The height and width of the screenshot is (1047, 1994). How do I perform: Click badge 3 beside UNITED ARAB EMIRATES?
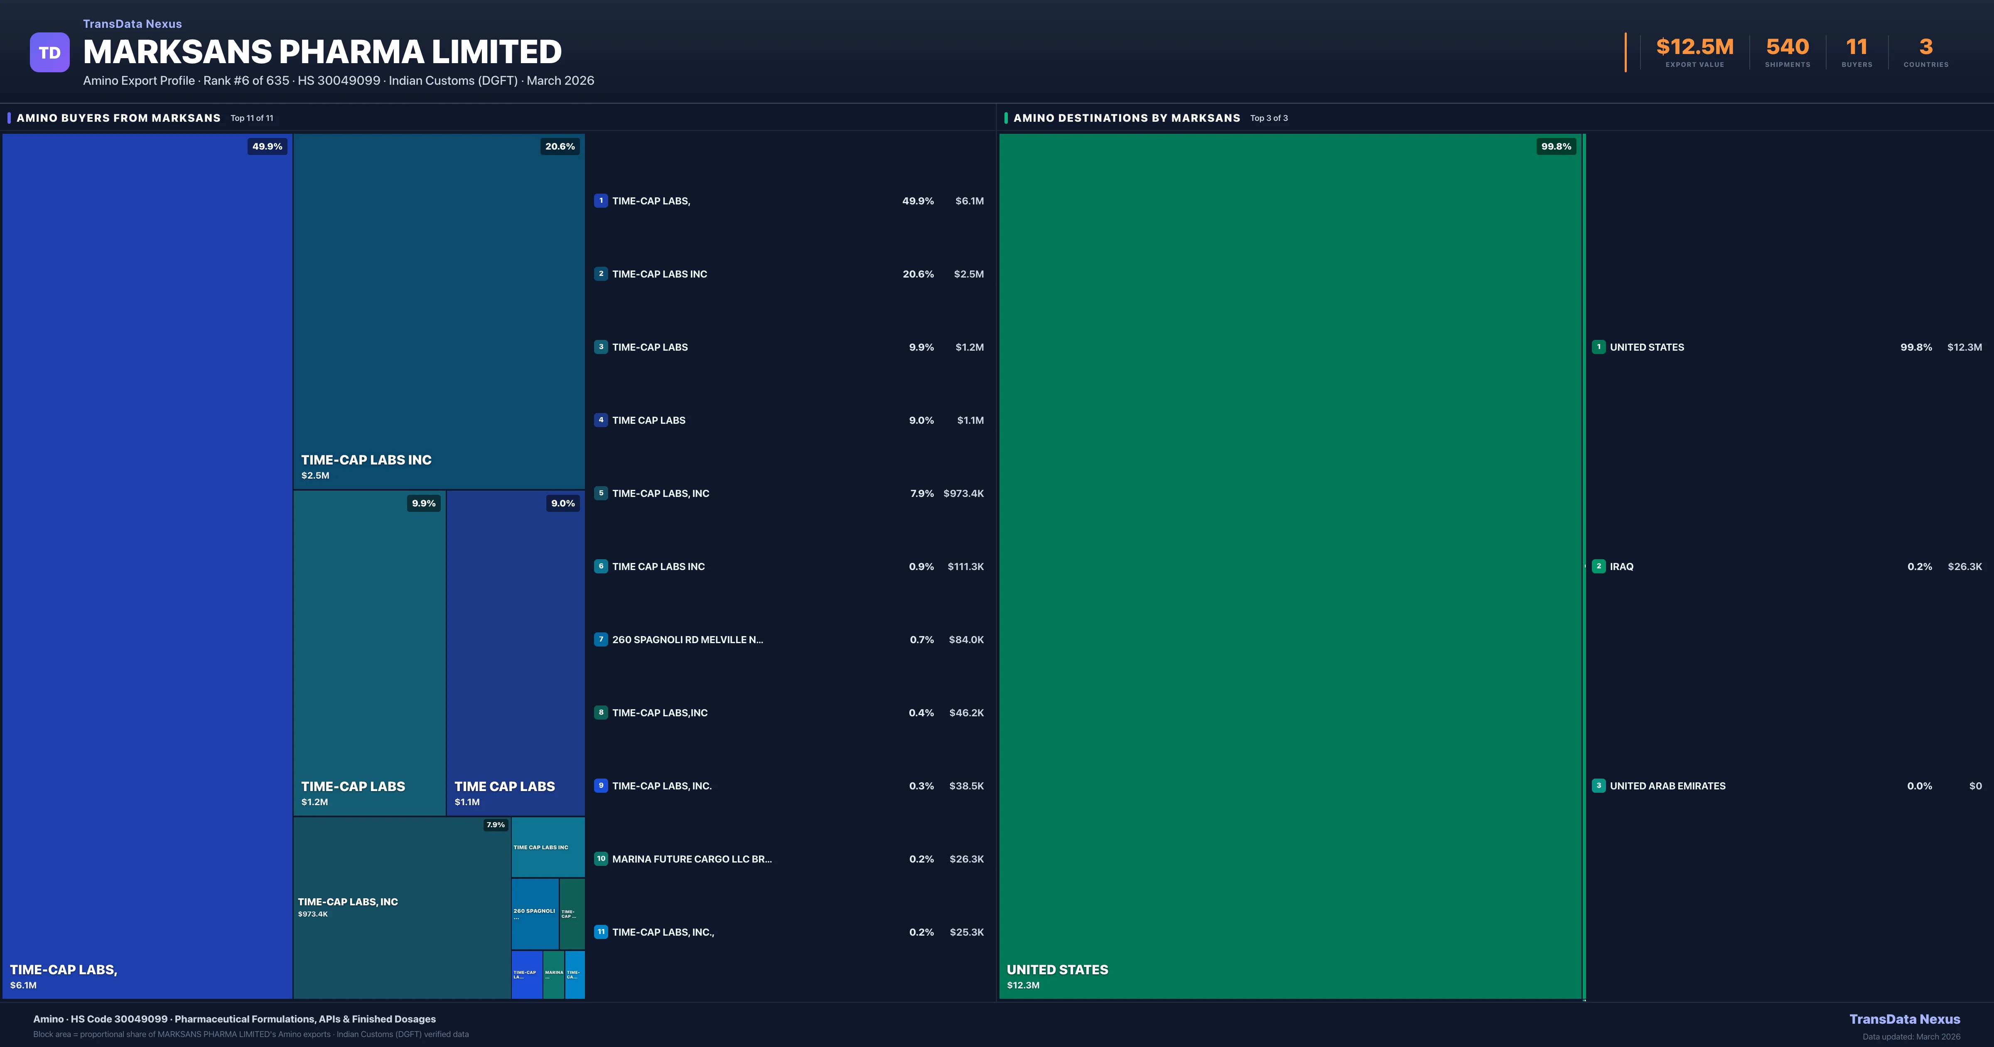click(1599, 785)
